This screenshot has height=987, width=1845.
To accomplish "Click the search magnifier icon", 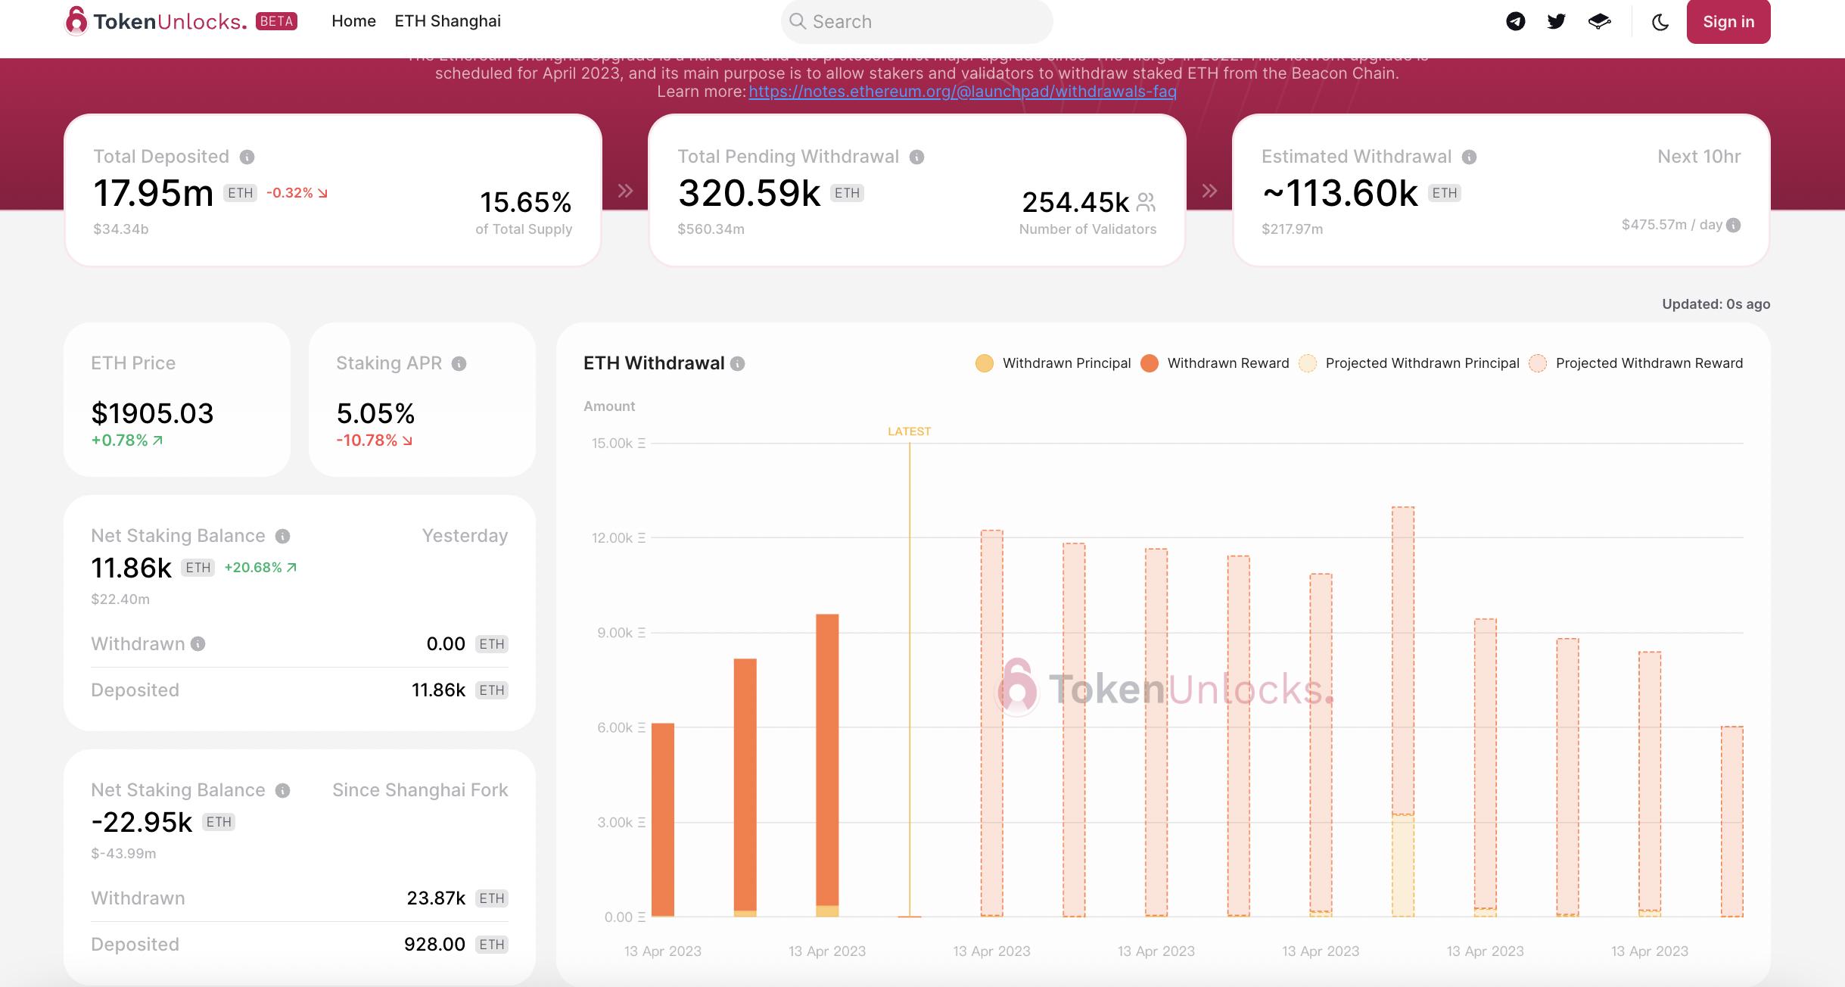I will tap(798, 21).
